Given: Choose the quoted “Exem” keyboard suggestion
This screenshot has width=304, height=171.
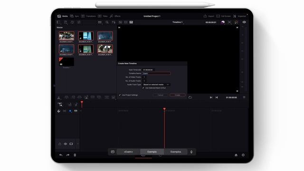Looking at the screenshot, I should coord(128,152).
